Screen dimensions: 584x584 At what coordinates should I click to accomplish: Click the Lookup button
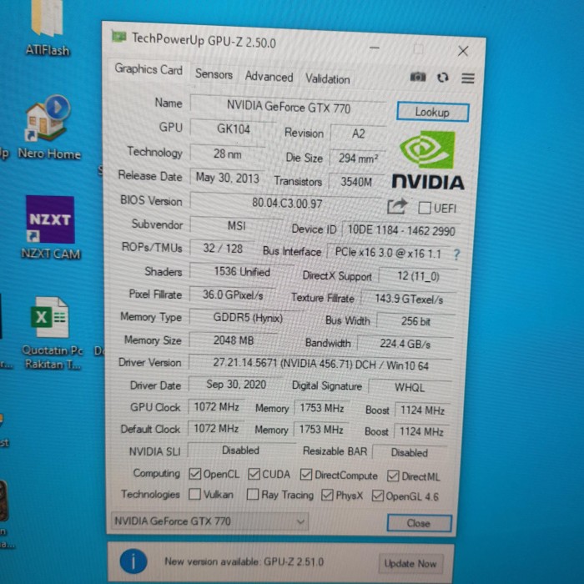432,112
